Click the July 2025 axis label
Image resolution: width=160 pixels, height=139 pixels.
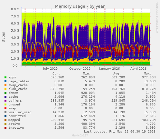click(50, 69)
